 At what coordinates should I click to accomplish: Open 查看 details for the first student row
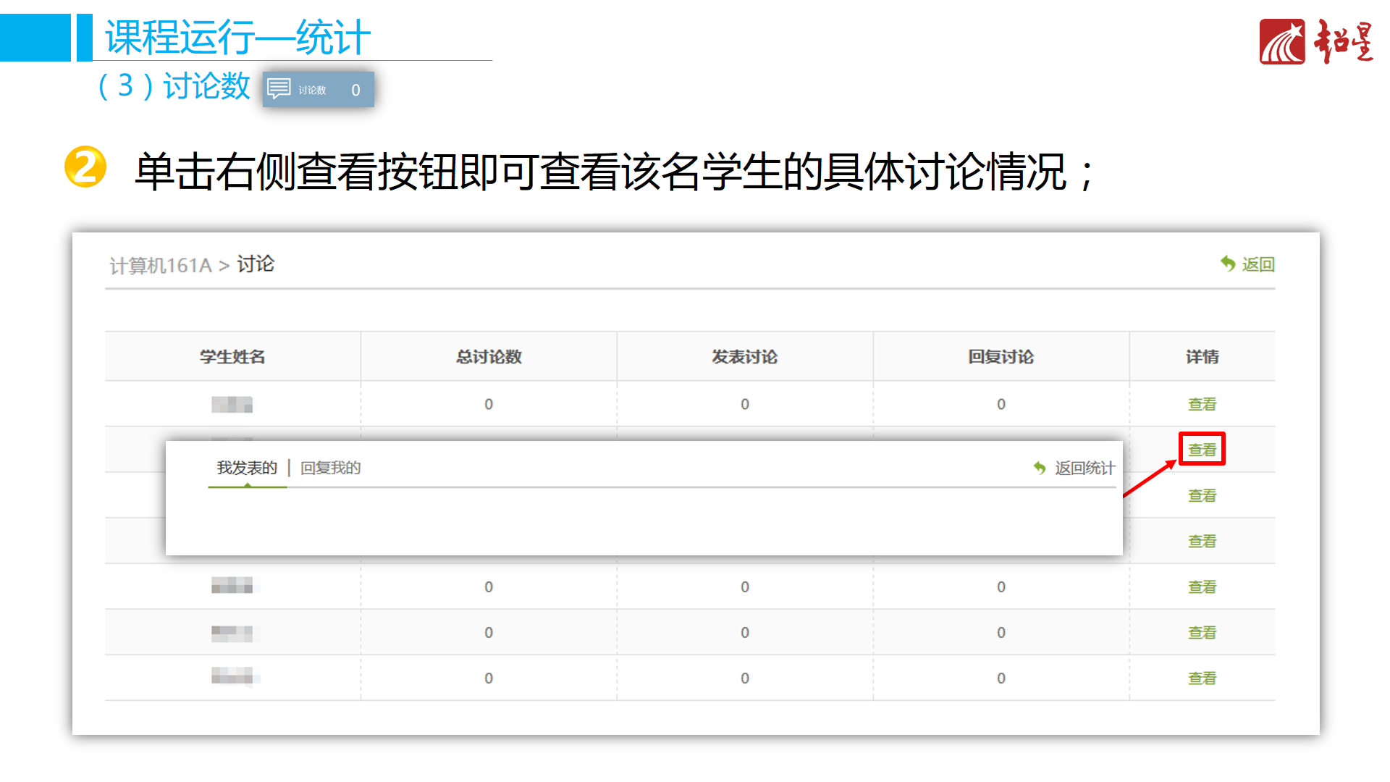pyautogui.click(x=1202, y=404)
